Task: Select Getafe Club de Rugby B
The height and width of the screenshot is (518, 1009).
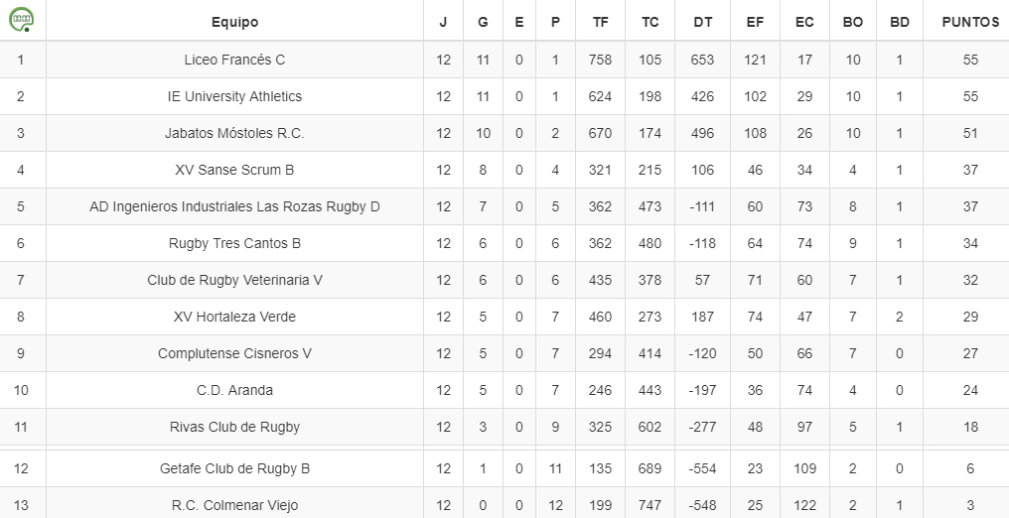Action: click(235, 468)
